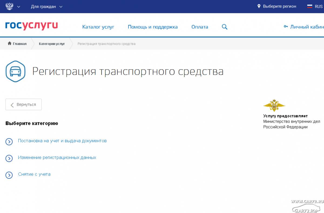
Task: Open Помощь и поддержка menu item
Action: point(153,27)
